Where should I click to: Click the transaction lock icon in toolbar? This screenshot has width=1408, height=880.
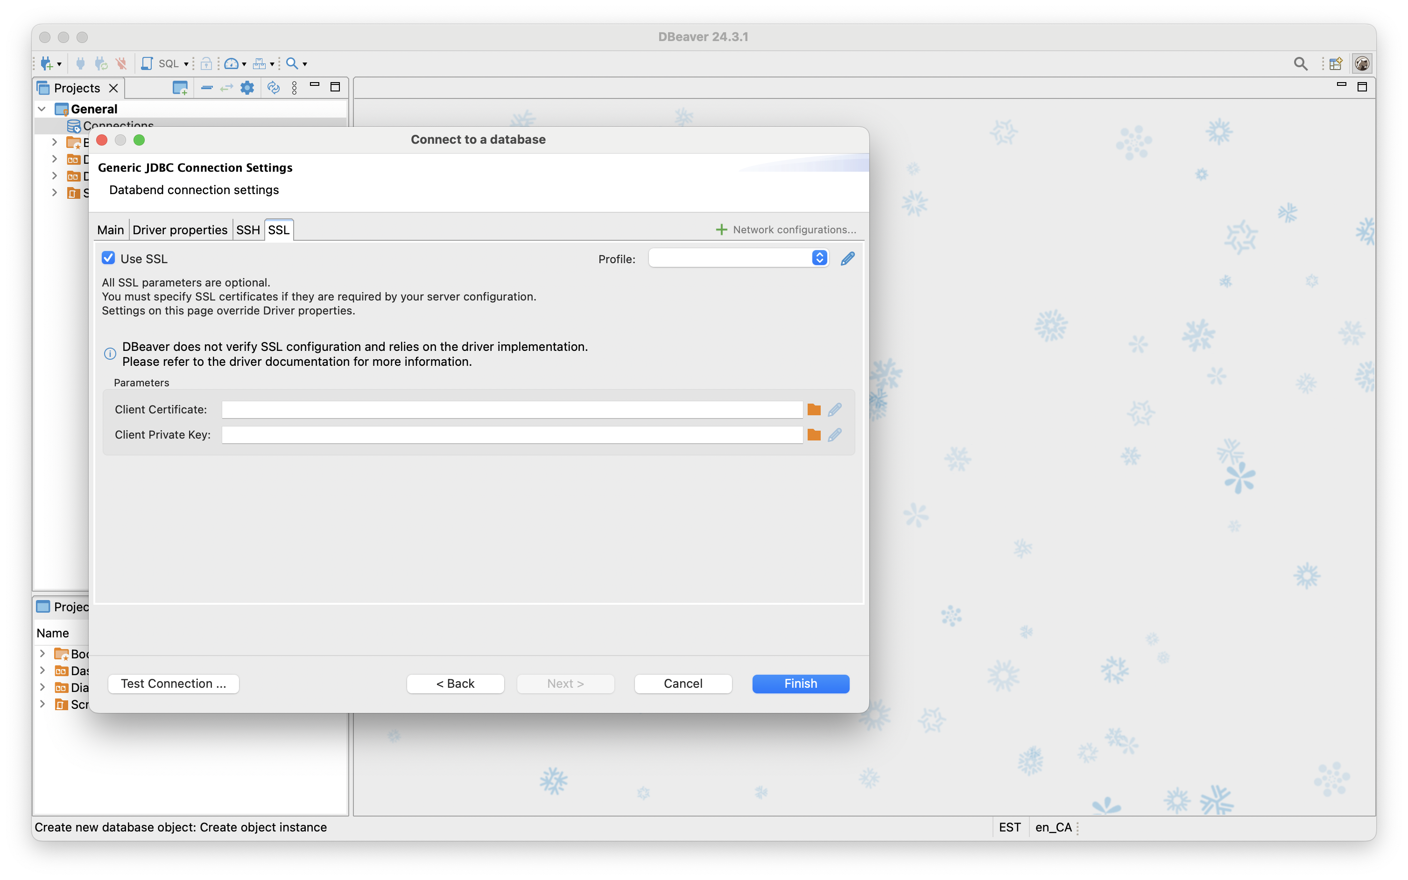(206, 63)
